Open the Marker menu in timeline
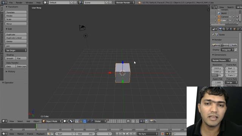Viewport: 242px width, 136px height. (20, 134)
